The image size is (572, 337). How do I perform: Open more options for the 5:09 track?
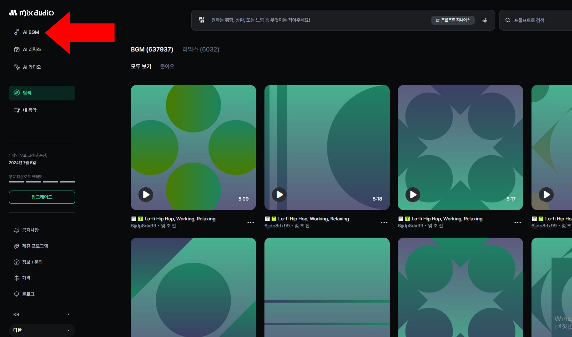(x=250, y=223)
